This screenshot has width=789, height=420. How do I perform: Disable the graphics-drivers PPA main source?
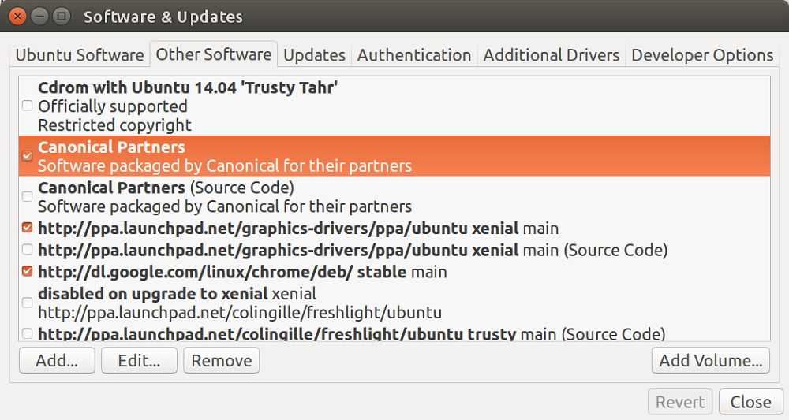(28, 229)
